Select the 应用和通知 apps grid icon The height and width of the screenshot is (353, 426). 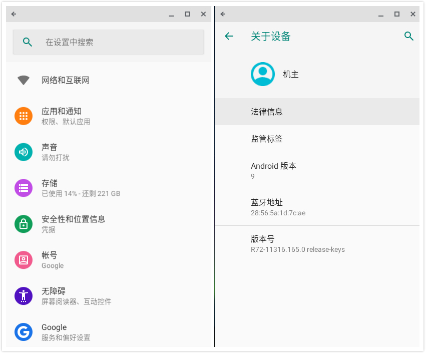[x=23, y=116]
